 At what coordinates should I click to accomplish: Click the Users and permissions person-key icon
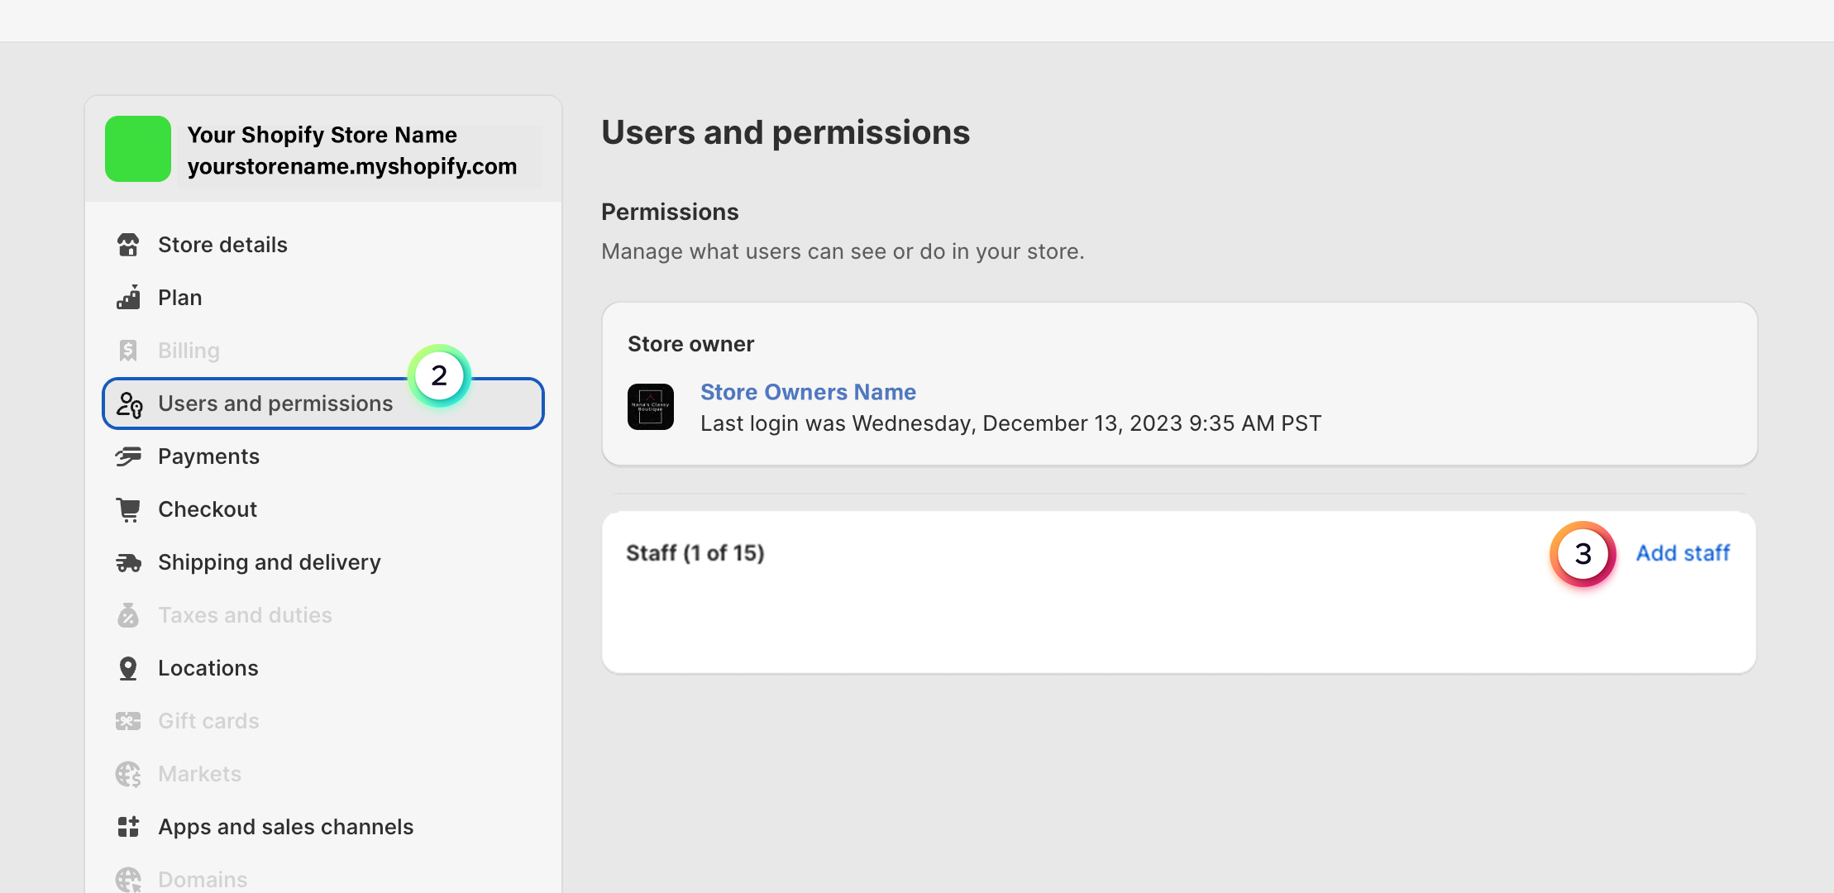pyautogui.click(x=129, y=404)
